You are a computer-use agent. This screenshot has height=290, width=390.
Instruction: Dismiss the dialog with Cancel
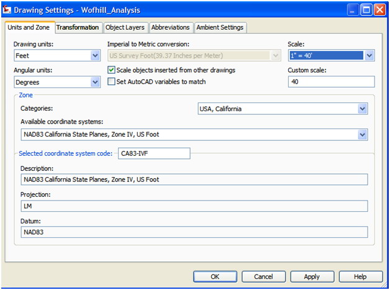click(x=264, y=276)
